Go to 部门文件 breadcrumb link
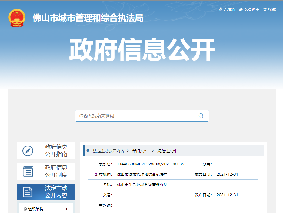 coord(140,151)
